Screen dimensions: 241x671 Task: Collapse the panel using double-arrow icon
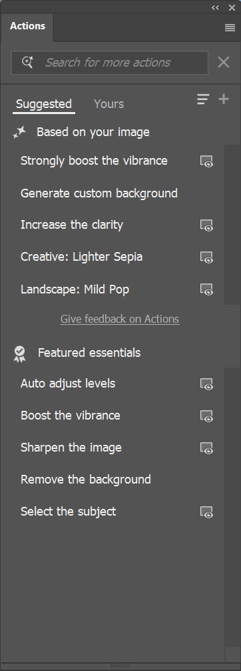pos(215,7)
